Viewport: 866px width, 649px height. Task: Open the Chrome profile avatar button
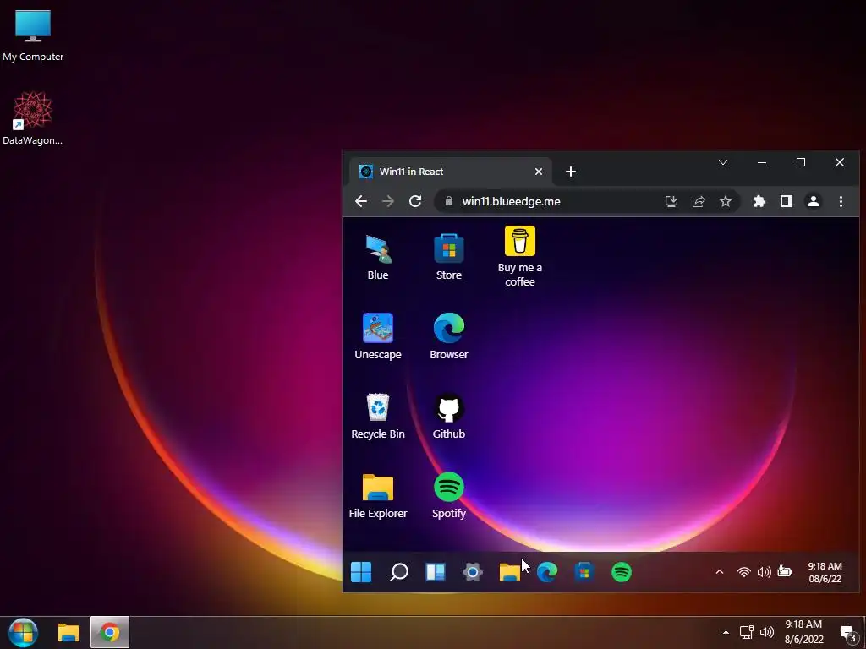(x=814, y=201)
